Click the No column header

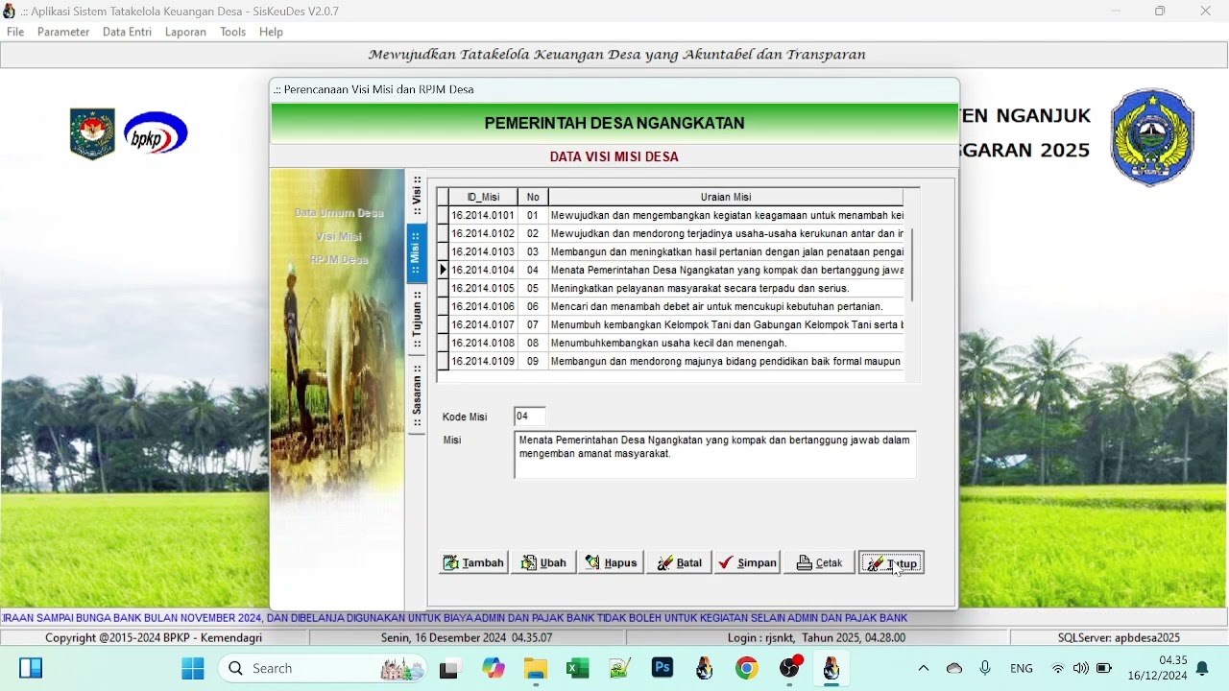[x=533, y=197]
